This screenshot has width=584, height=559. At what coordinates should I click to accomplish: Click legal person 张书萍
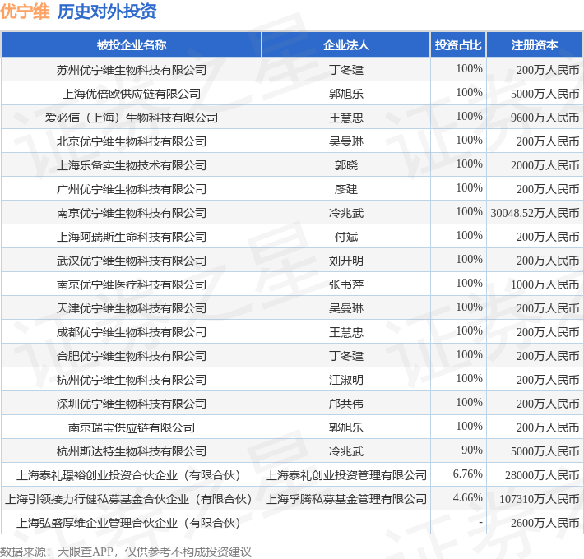(346, 284)
